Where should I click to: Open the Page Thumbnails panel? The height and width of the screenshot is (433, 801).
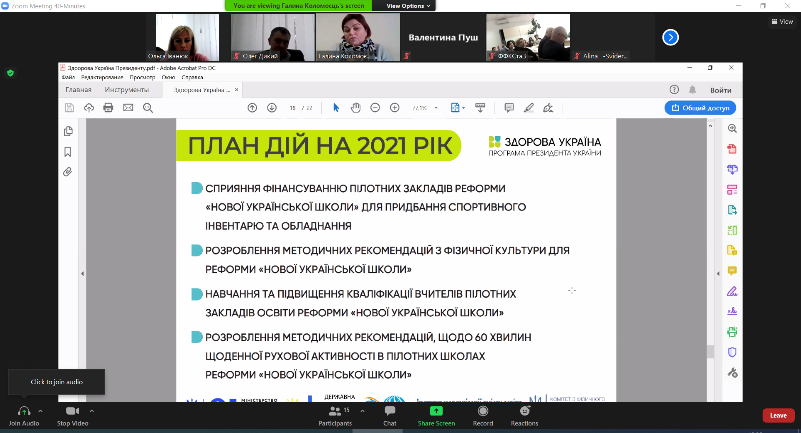(68, 131)
